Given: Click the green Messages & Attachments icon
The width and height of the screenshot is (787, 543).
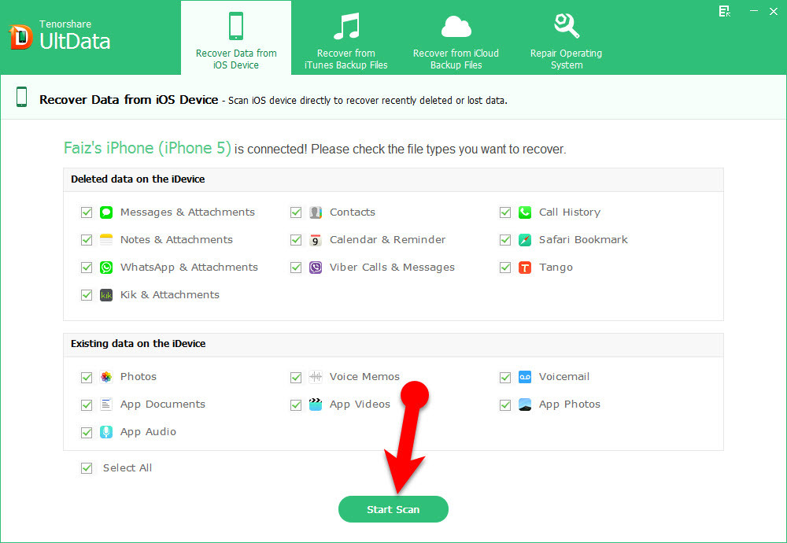Looking at the screenshot, I should [106, 212].
